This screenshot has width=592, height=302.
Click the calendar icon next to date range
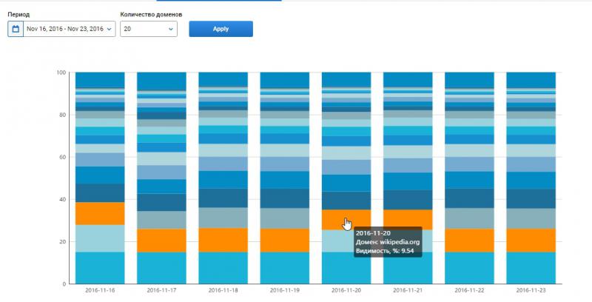coord(16,29)
